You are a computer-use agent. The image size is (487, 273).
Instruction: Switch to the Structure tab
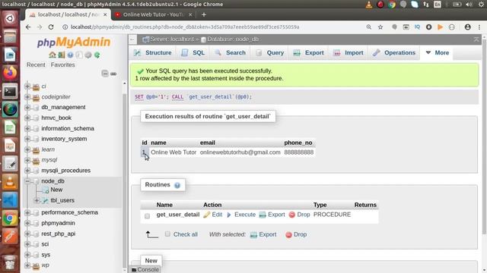coord(153,52)
